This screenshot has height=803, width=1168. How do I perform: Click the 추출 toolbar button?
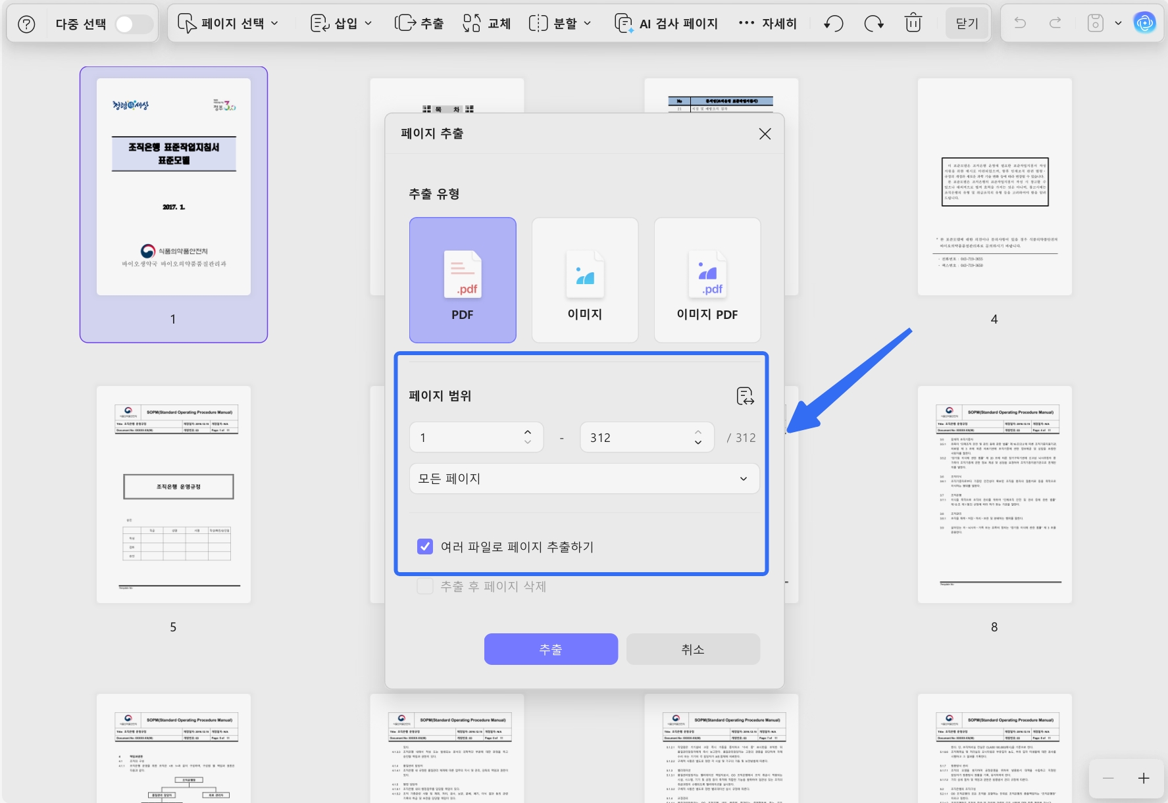(x=419, y=24)
